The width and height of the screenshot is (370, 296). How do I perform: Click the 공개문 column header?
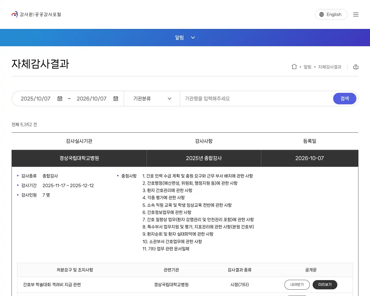311,270
